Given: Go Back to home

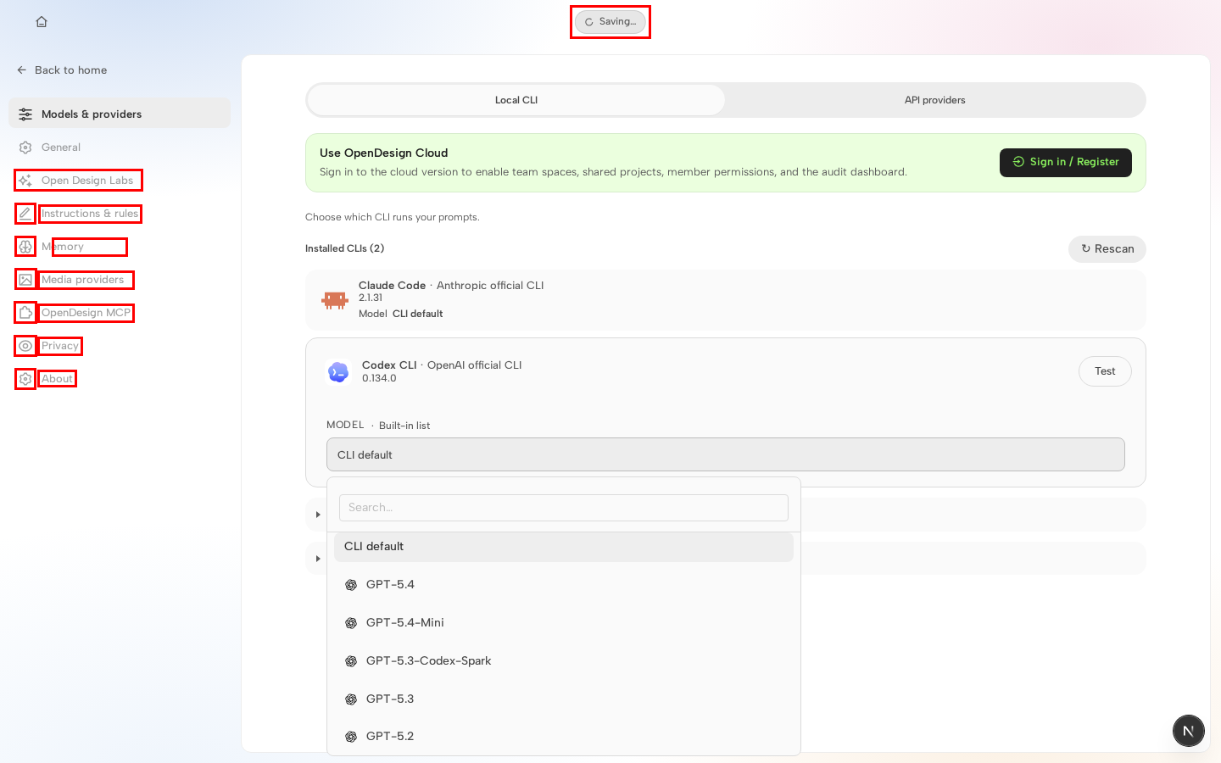Looking at the screenshot, I should click(x=62, y=70).
